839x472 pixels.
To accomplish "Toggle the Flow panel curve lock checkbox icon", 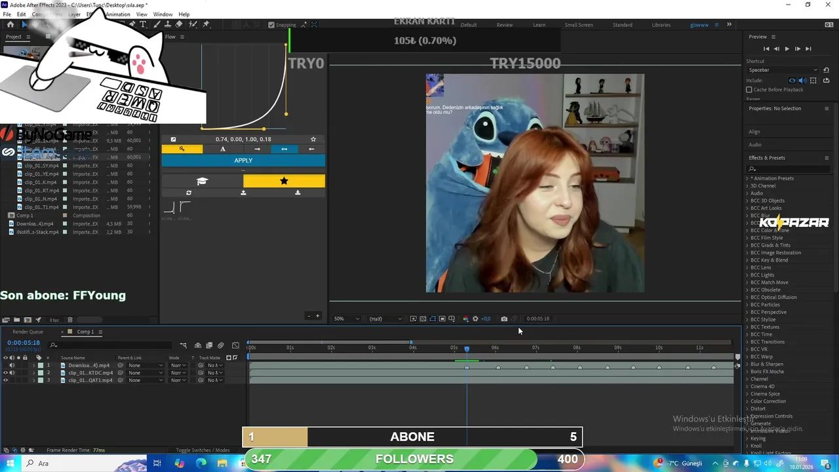I will (173, 139).
